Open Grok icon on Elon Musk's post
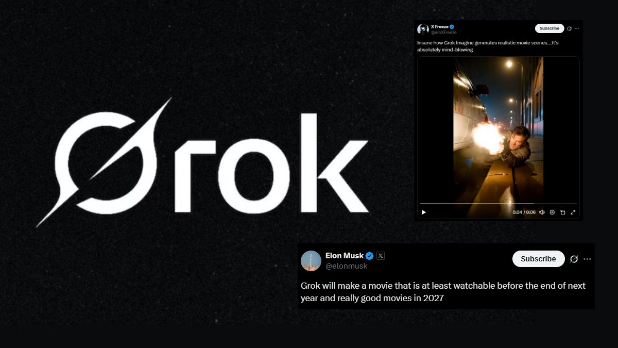 coord(574,259)
